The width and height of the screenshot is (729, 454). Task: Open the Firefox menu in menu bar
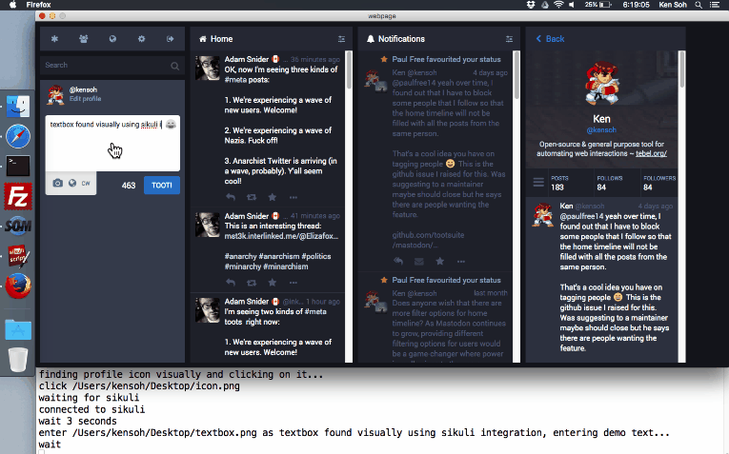point(38,5)
